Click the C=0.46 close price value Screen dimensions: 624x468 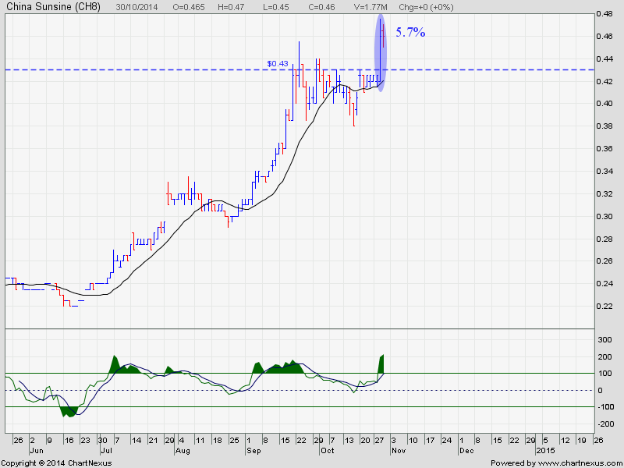click(x=321, y=7)
